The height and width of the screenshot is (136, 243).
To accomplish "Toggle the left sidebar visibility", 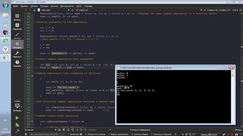I will click(26, 134).
